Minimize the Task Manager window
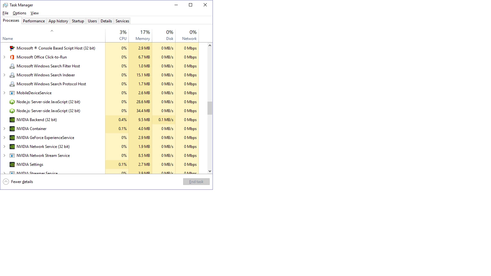The height and width of the screenshot is (276, 491). pos(176,5)
